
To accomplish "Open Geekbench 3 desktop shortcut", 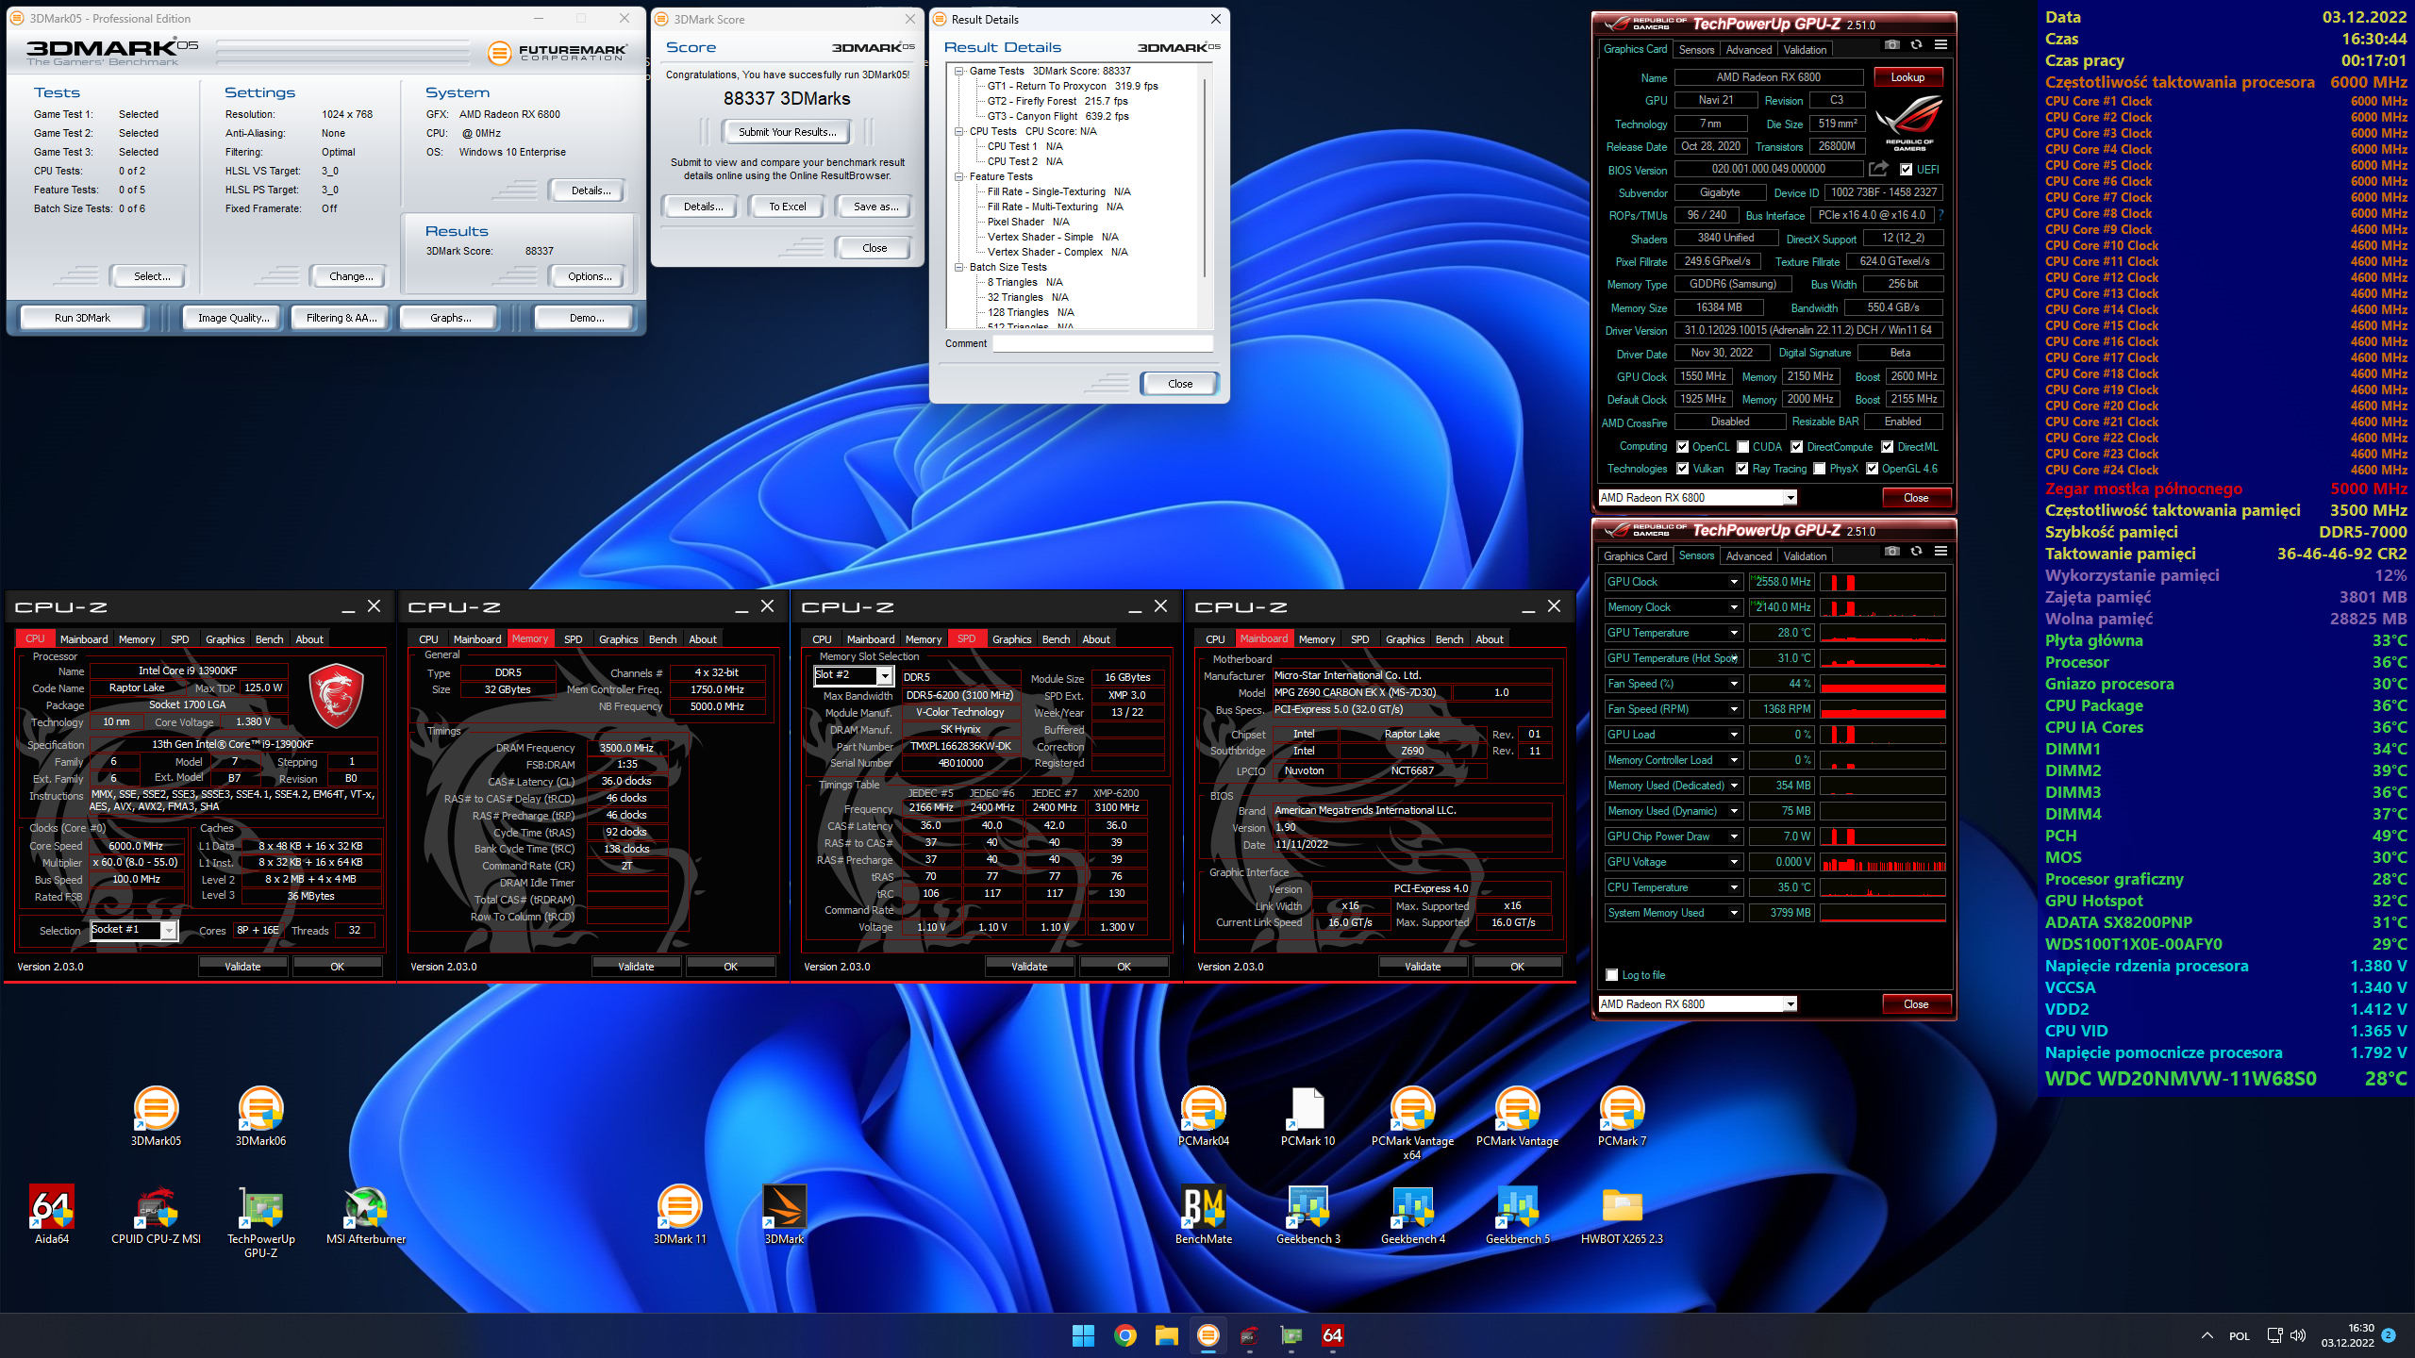I will click(1308, 1215).
